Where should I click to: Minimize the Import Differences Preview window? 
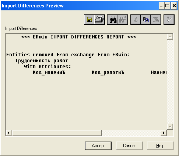161,6
